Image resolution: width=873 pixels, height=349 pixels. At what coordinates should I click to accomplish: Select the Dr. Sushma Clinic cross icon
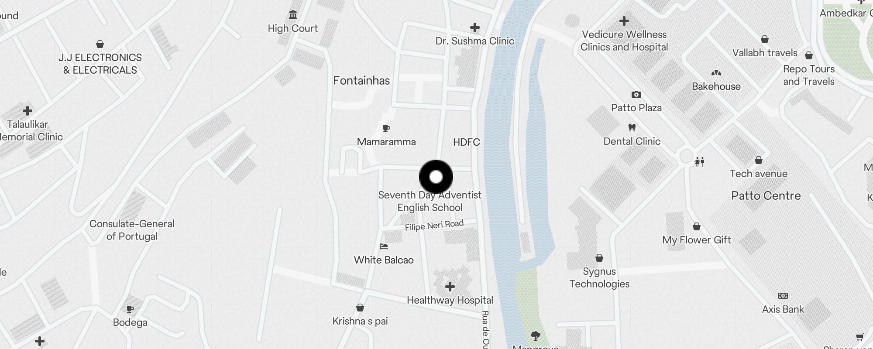click(475, 28)
